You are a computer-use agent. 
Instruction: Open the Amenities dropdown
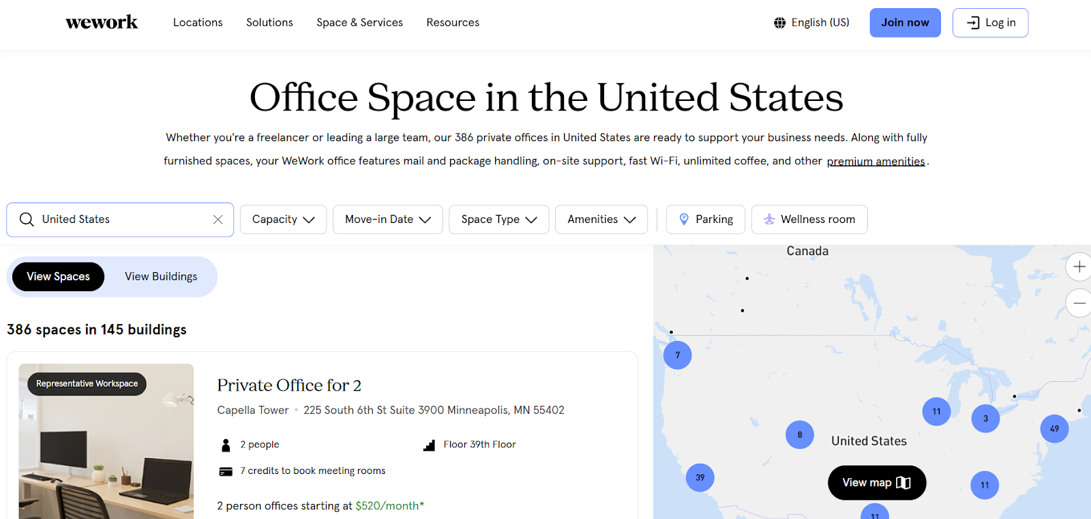[x=601, y=220]
